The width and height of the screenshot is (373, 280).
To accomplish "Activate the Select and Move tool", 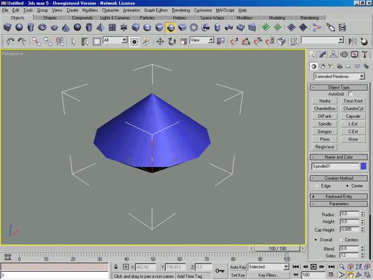I will (160, 42).
